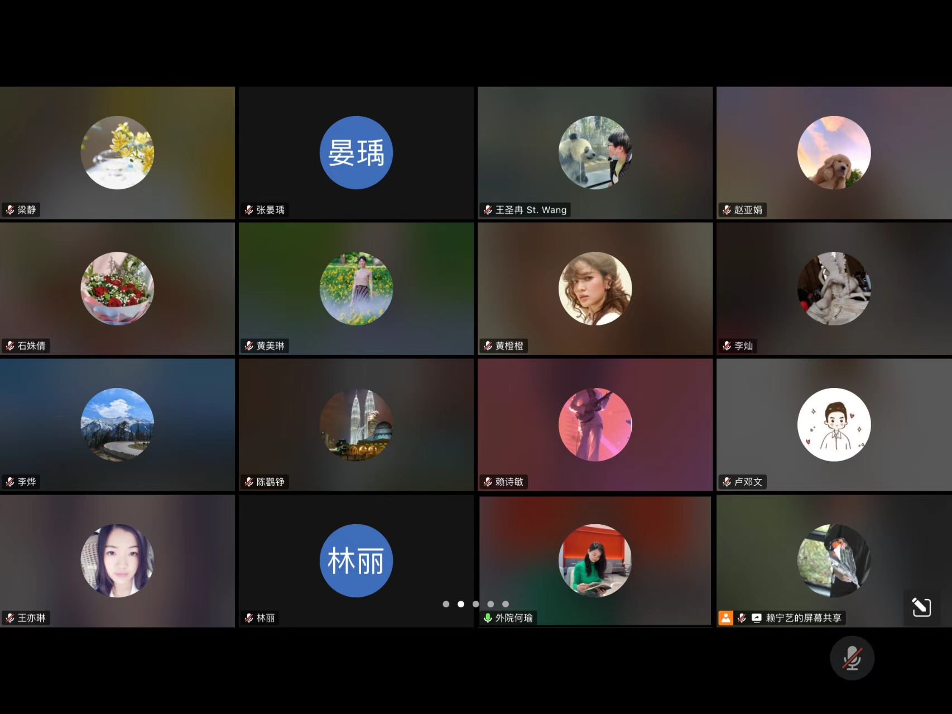Click the muted mic icon beside 黄橙橙
The image size is (952, 714).
click(488, 346)
